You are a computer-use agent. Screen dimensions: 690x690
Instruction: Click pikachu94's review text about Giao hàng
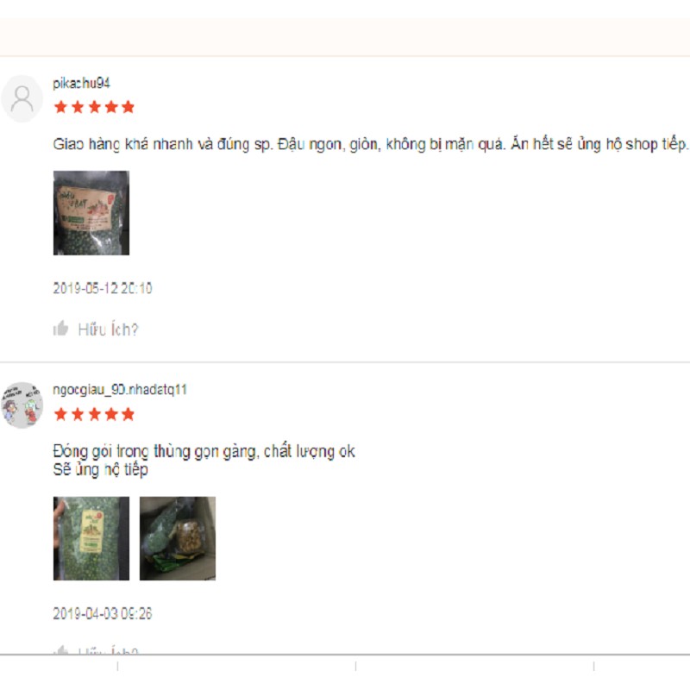(x=370, y=144)
